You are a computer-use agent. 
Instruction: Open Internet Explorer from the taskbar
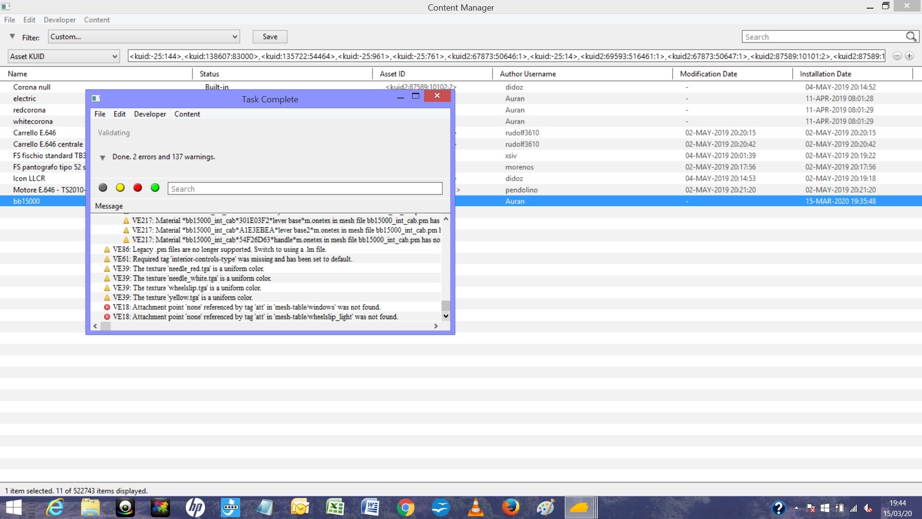tap(55, 507)
